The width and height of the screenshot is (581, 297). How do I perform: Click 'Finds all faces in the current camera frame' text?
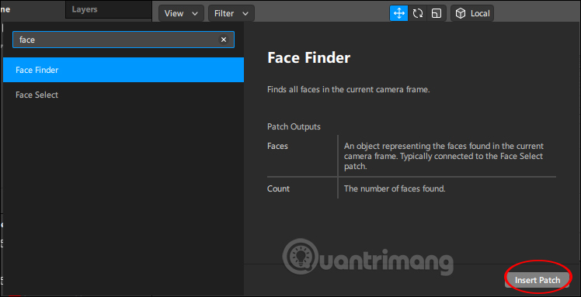pyautogui.click(x=348, y=89)
